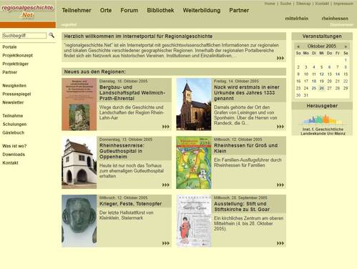Open the arrows in Rheinhessen für Groß und Klein
357x269 pixels.
tap(280, 185)
